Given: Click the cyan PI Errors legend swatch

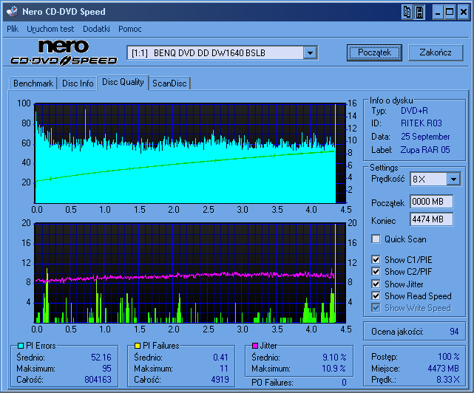Looking at the screenshot, I should tap(21, 346).
